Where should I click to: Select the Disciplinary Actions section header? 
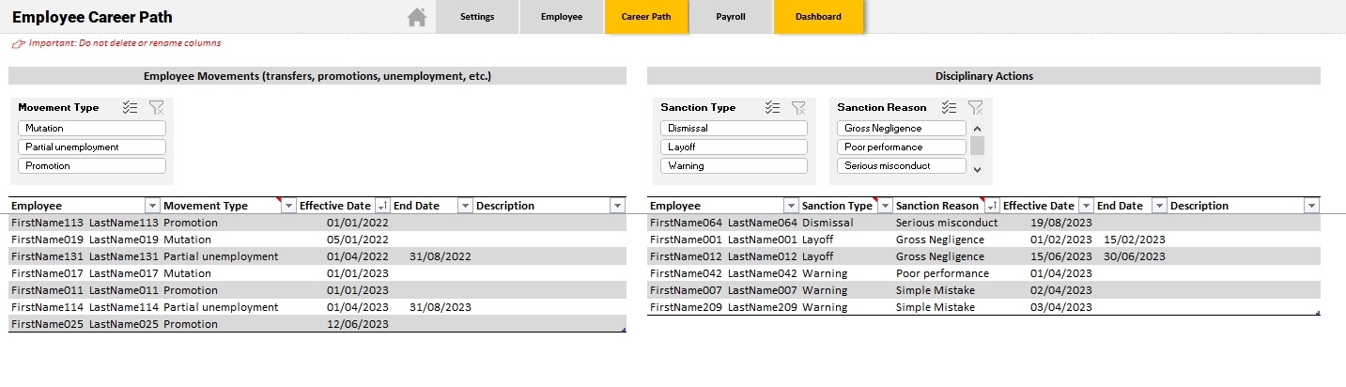(983, 76)
